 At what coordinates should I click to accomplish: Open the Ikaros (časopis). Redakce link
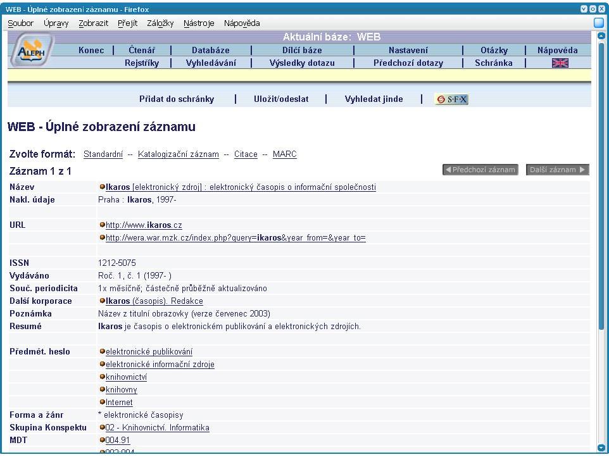154,301
